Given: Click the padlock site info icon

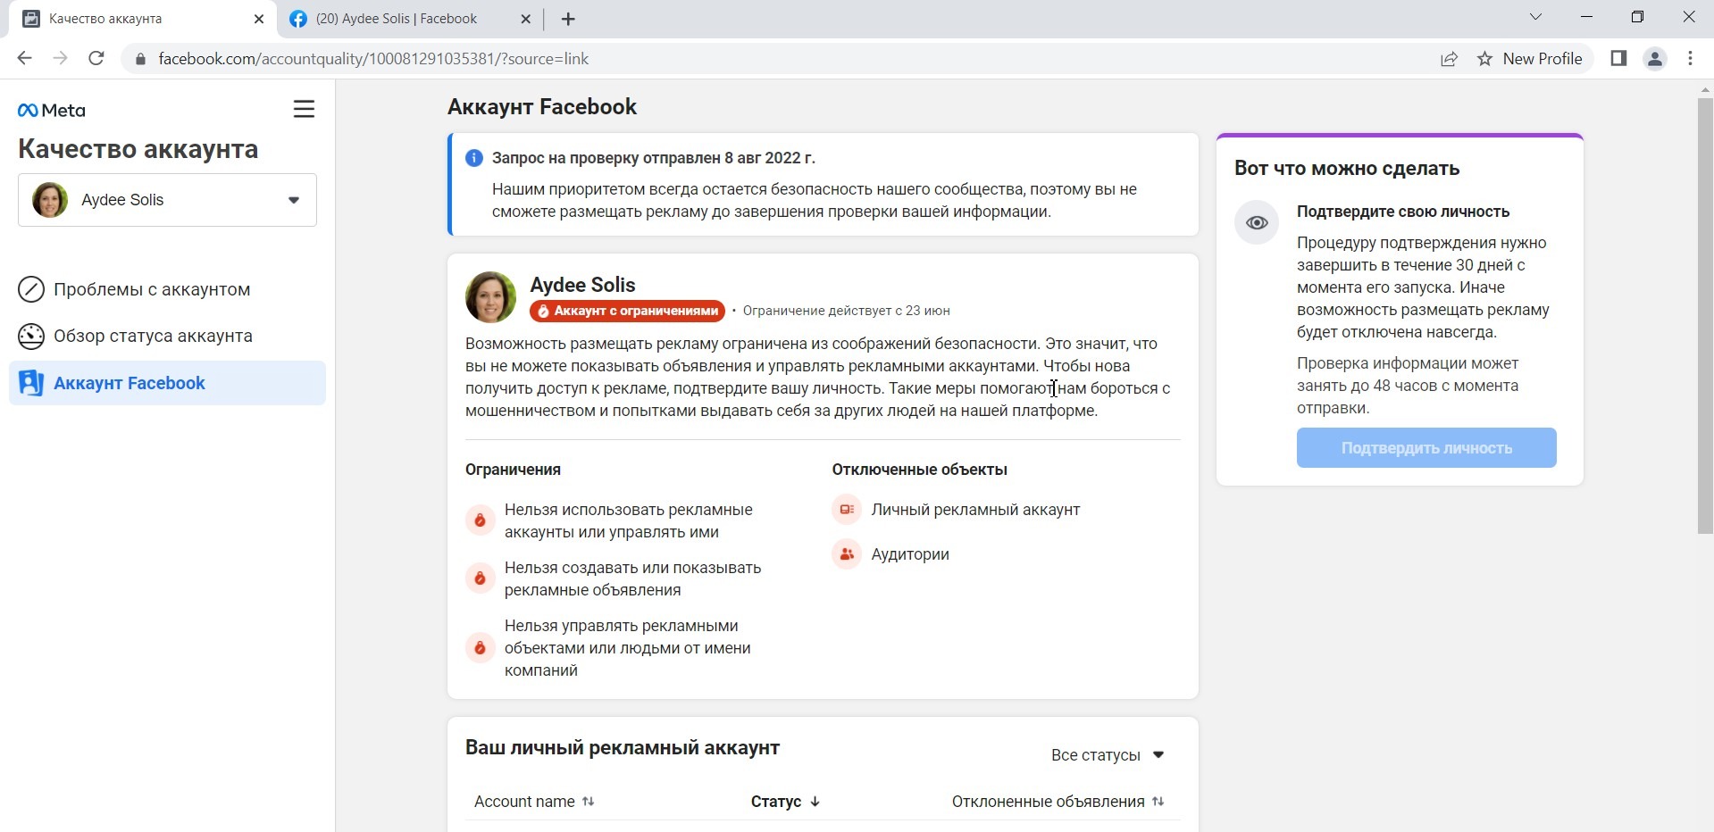Looking at the screenshot, I should tap(139, 59).
